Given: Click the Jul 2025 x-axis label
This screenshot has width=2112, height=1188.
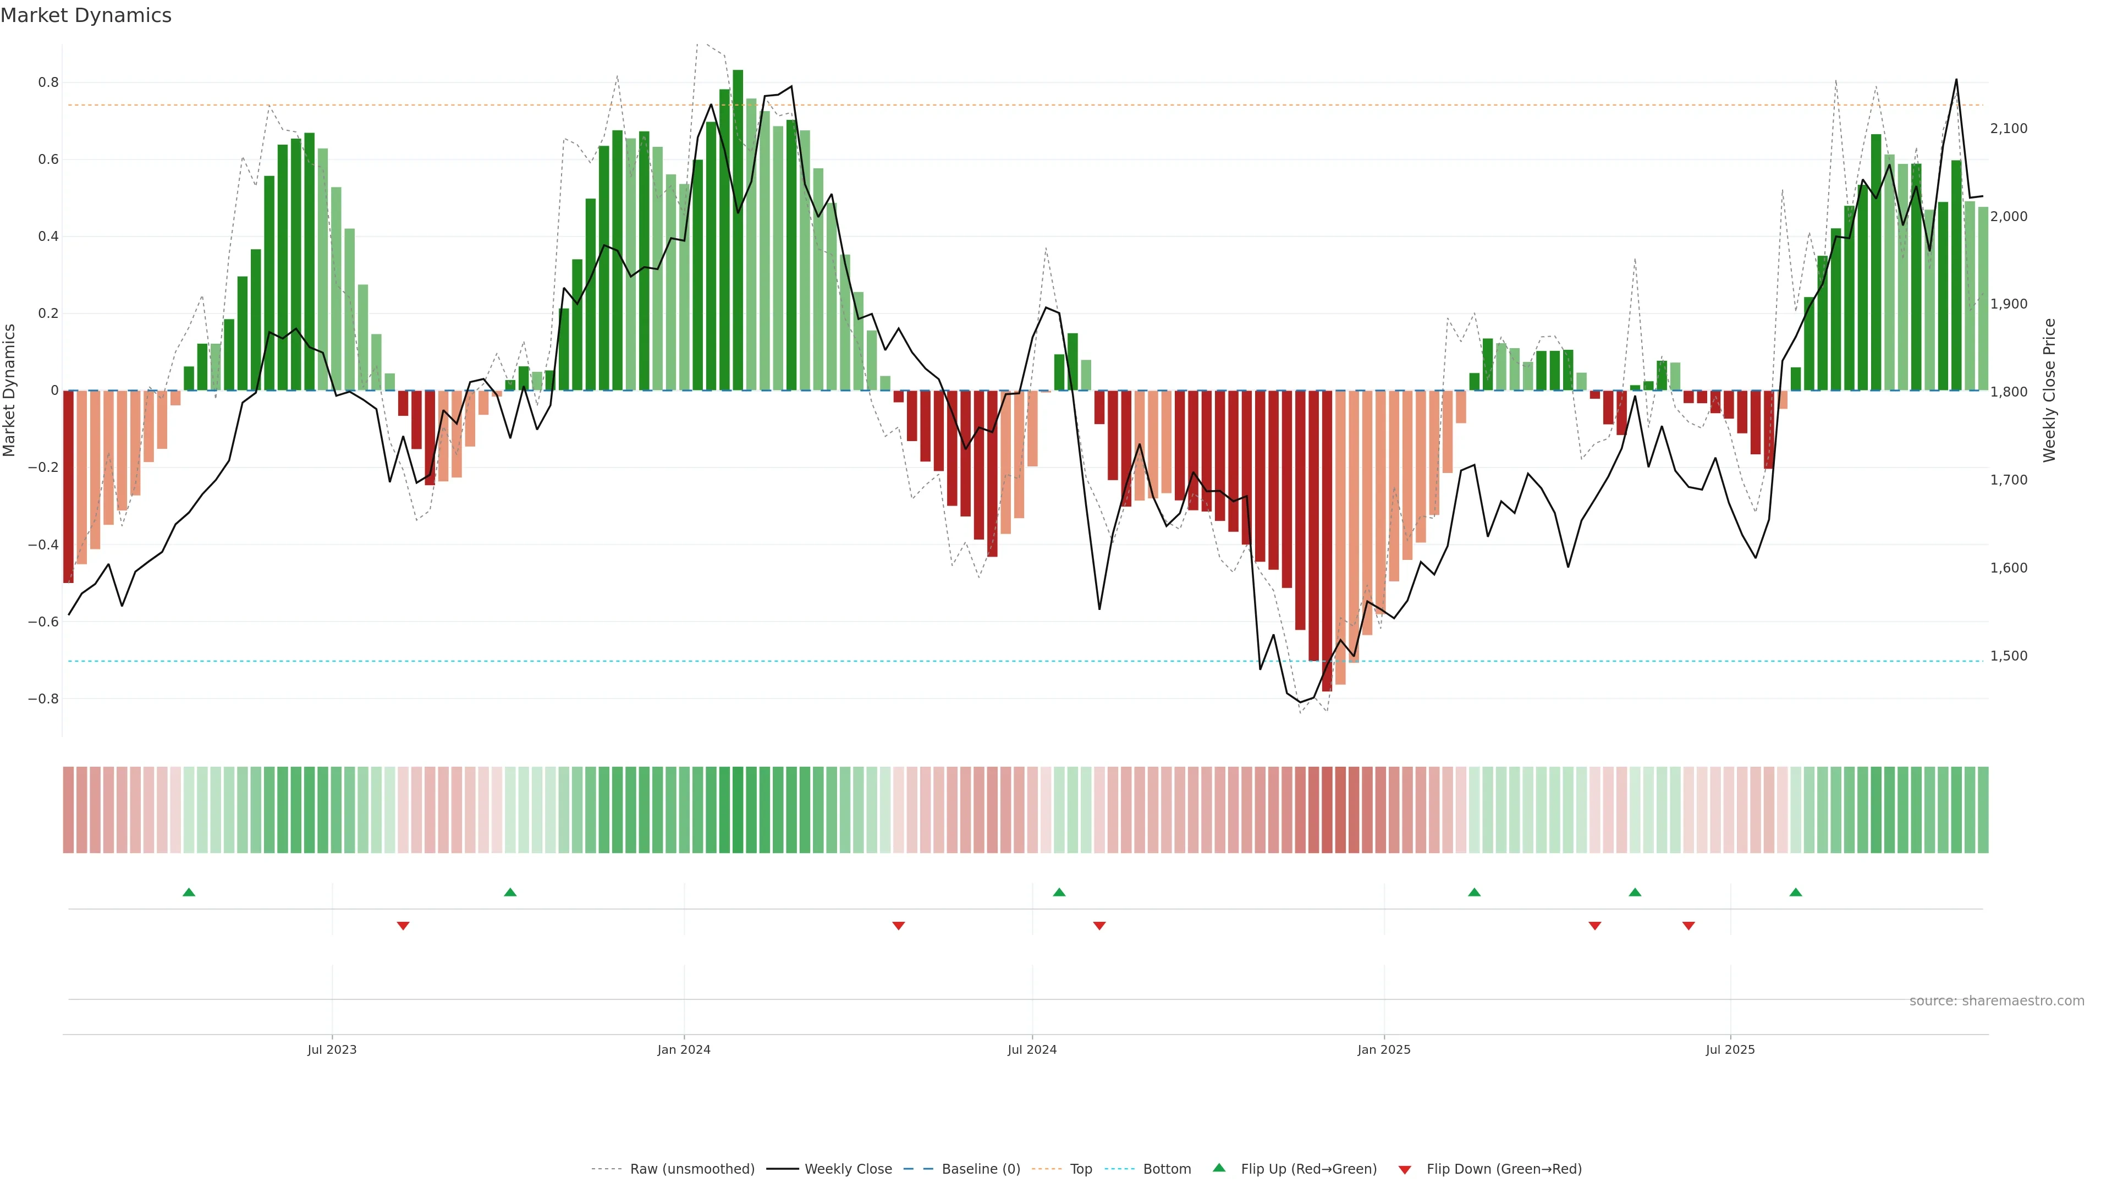Looking at the screenshot, I should coord(1730,1049).
